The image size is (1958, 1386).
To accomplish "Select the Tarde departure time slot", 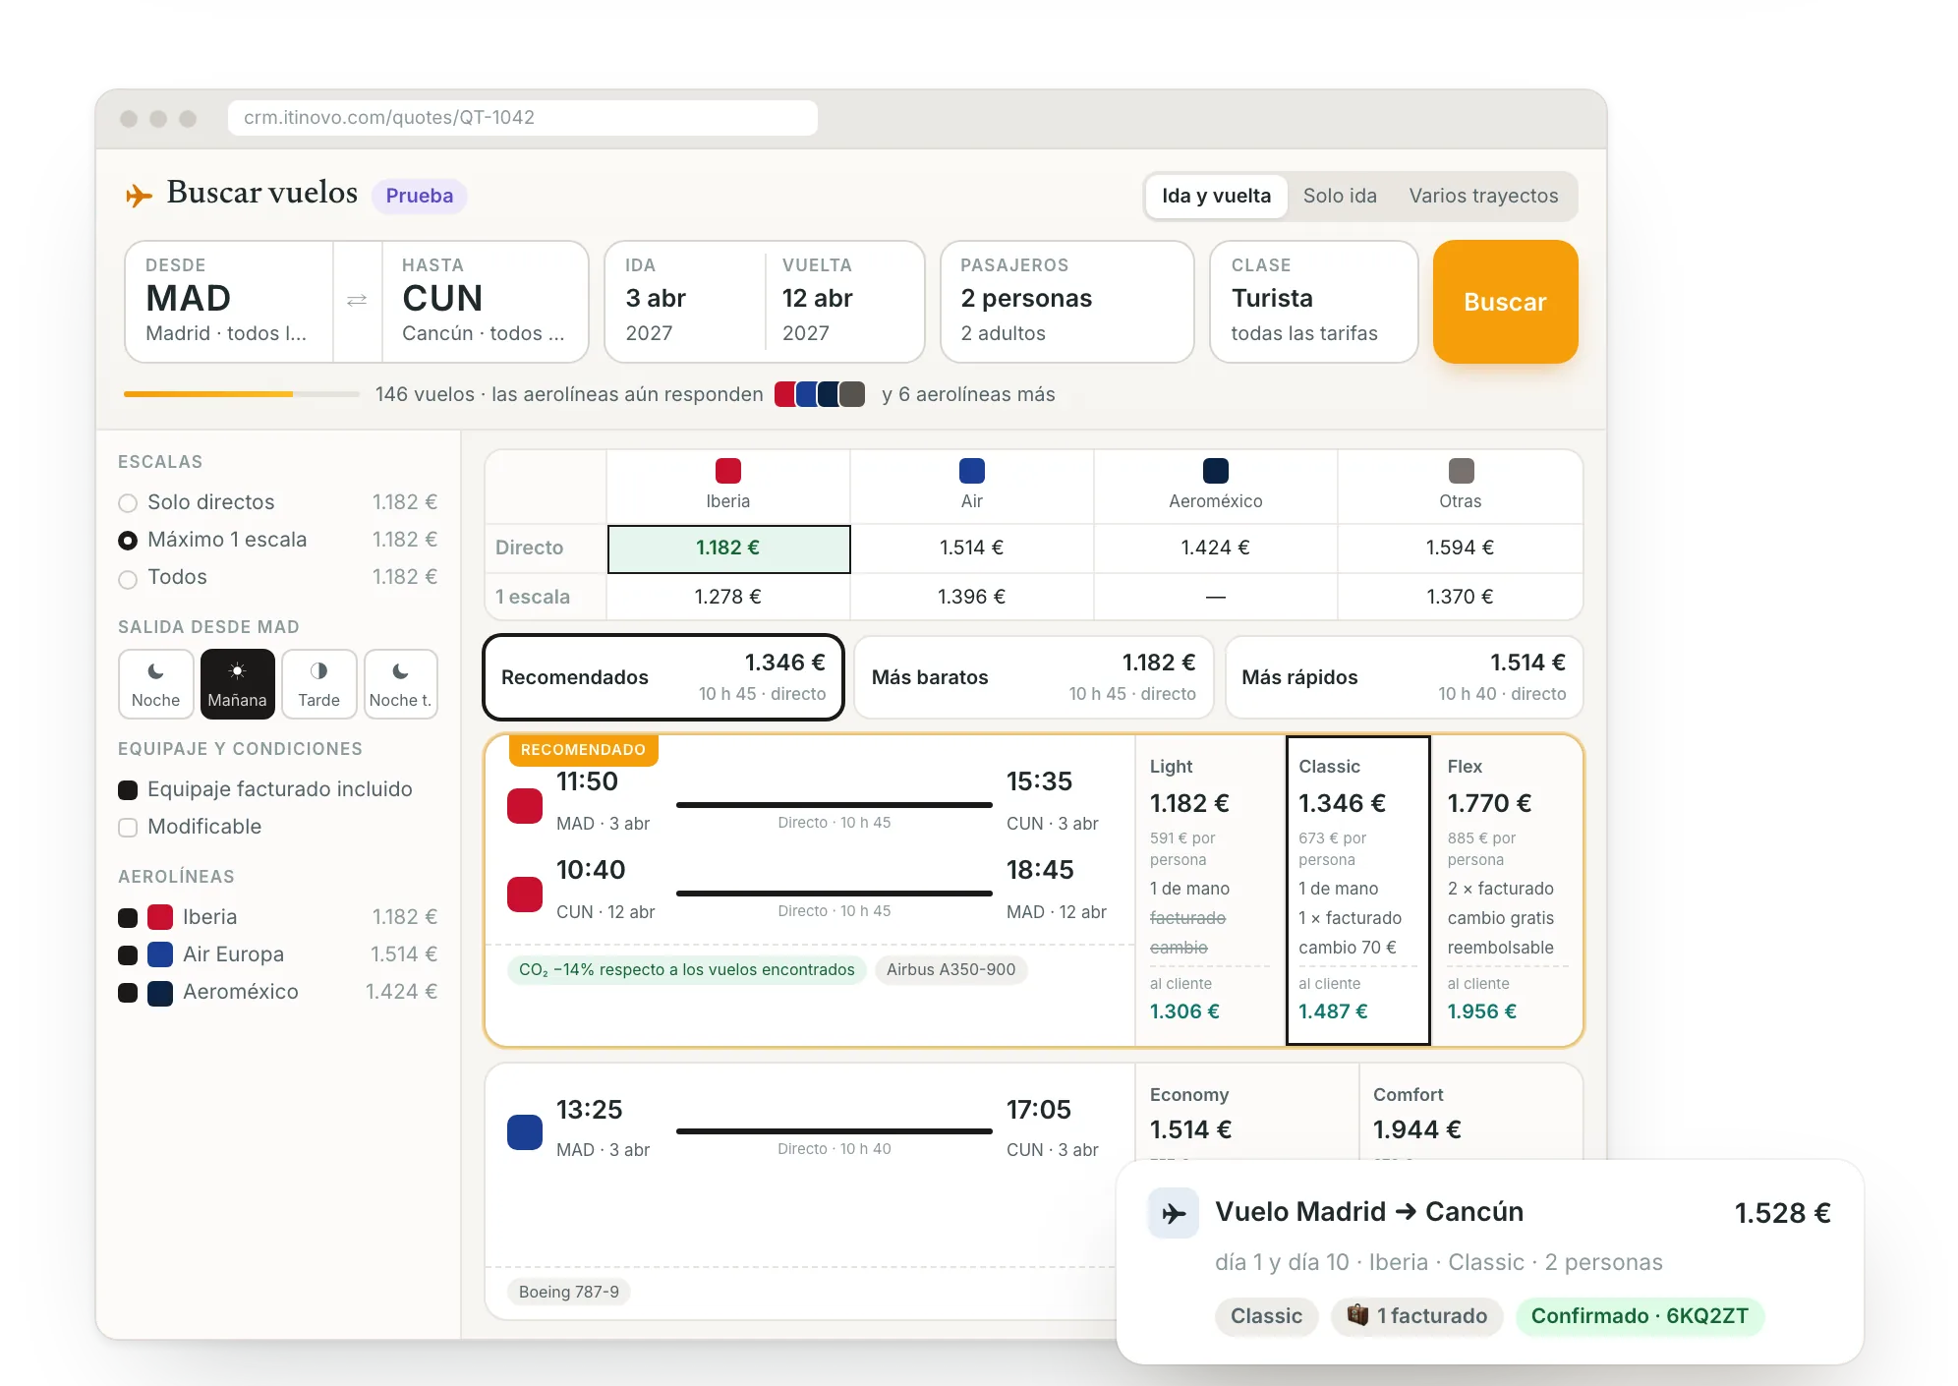I will pos(318,684).
